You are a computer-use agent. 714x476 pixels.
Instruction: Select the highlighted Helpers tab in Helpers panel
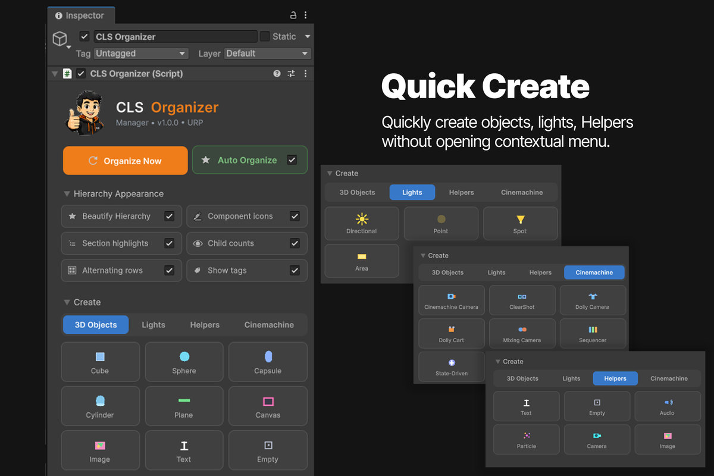(615, 378)
